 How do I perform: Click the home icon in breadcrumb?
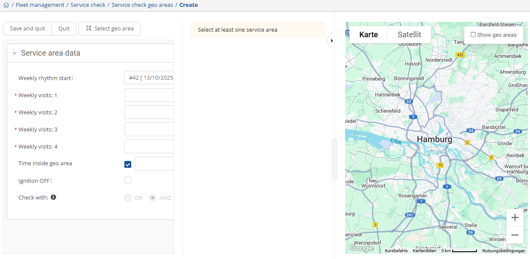click(6, 5)
